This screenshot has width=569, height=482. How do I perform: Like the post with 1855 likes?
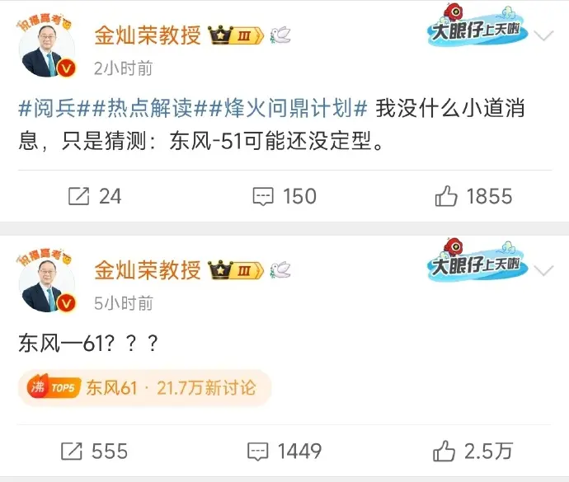coord(446,196)
